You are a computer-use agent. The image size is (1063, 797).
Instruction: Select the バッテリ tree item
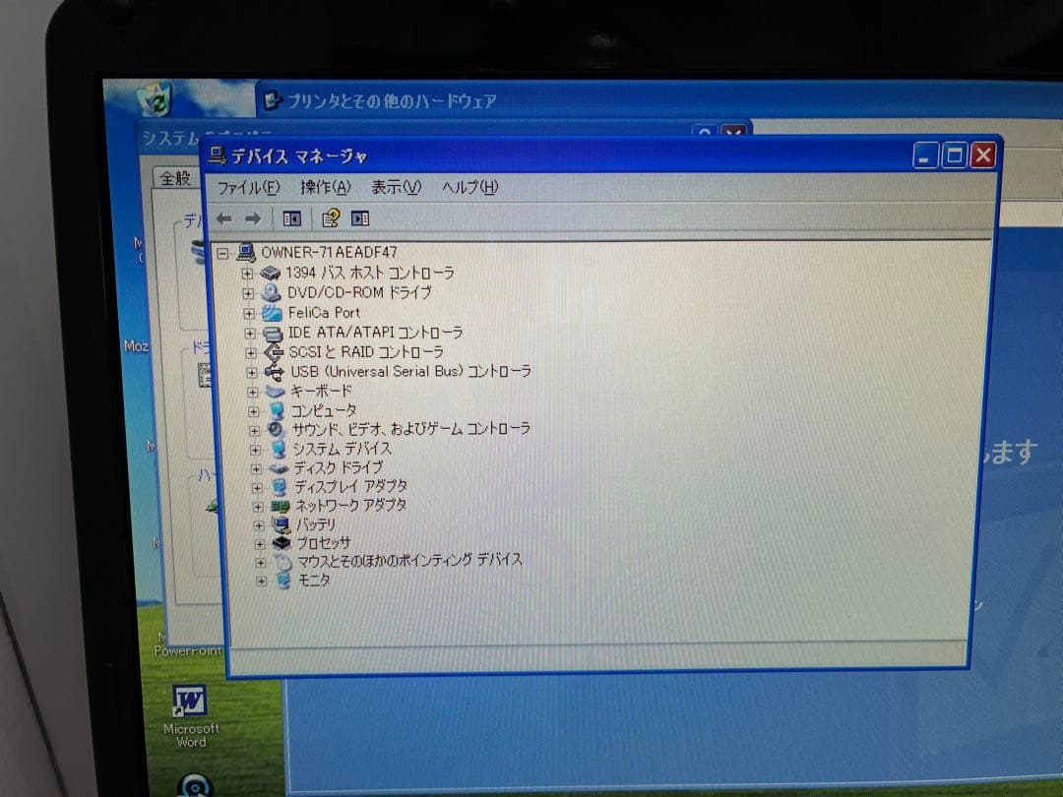pos(316,523)
